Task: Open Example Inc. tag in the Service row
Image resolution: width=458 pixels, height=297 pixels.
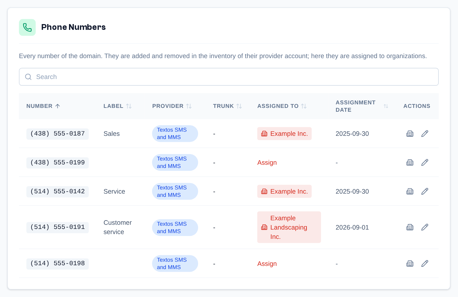Action: click(x=284, y=191)
